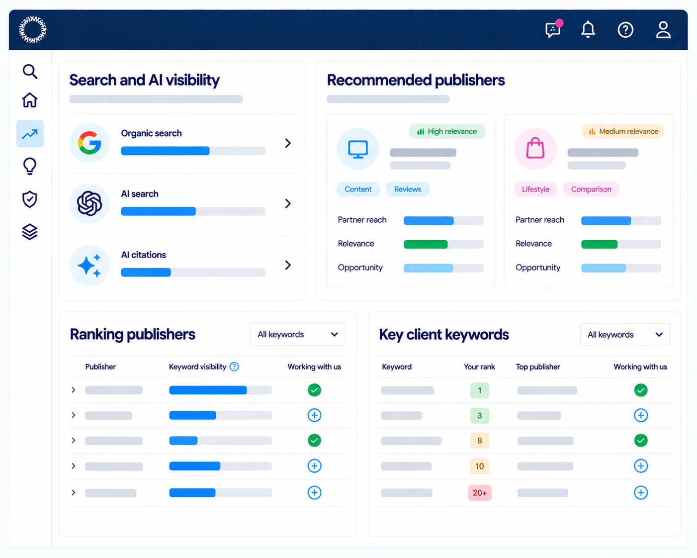
Task: Click the monitor icon of high relevance publisher
Action: click(x=358, y=149)
